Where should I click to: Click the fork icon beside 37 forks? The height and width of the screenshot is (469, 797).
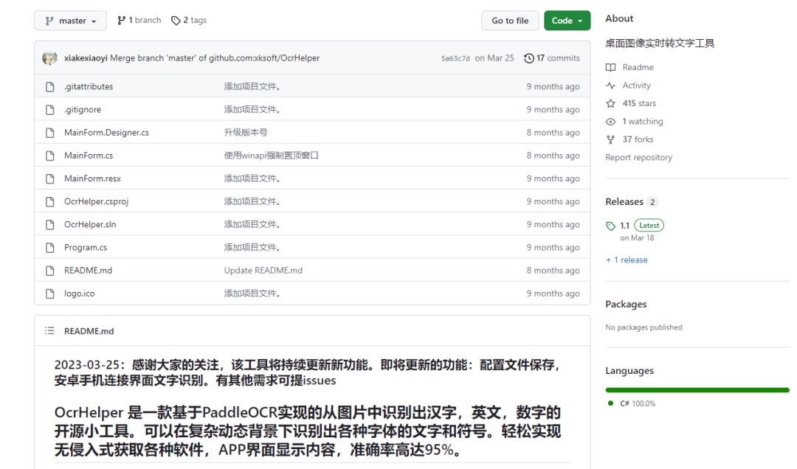click(x=610, y=139)
